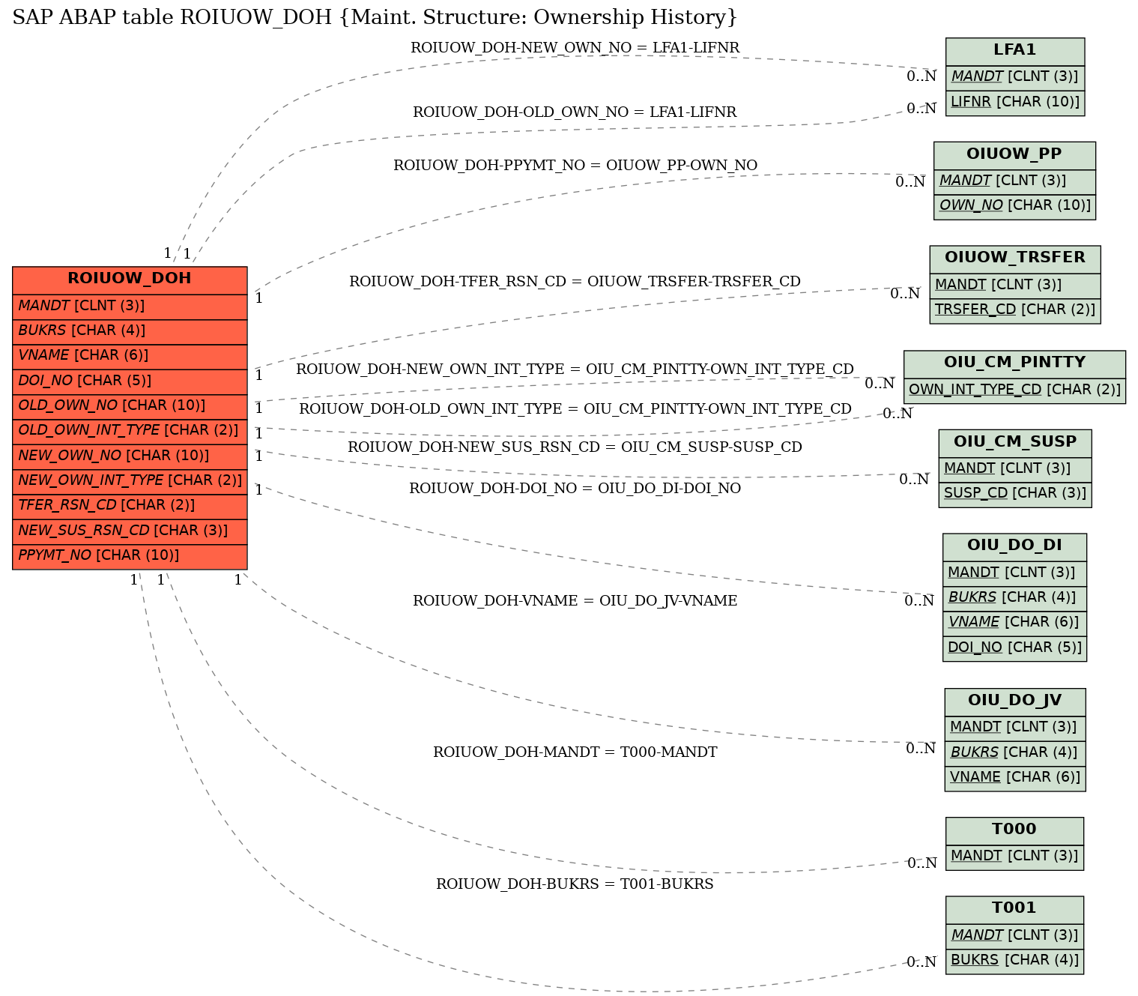Image resolution: width=1138 pixels, height=996 pixels.
Task: Click relation label NEW_OWN_NO = LFA1-LIFNR
Action: [x=575, y=48]
